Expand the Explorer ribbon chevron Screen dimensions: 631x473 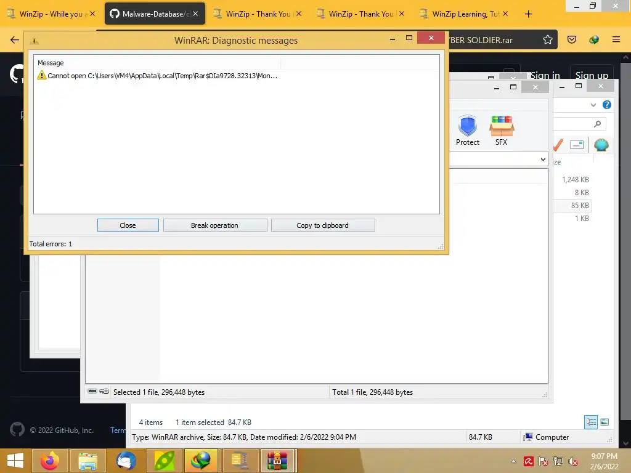(593, 105)
